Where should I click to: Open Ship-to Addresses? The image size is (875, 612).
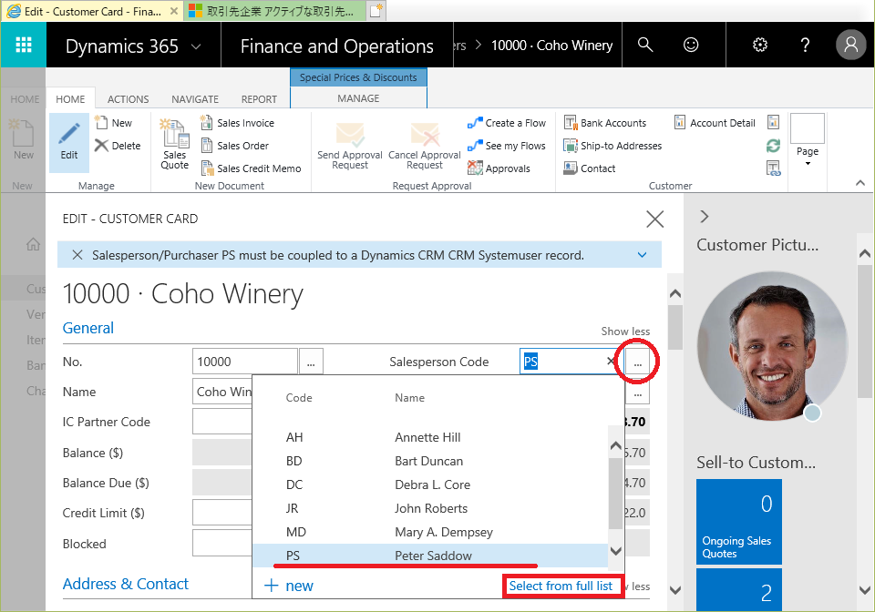coord(612,146)
